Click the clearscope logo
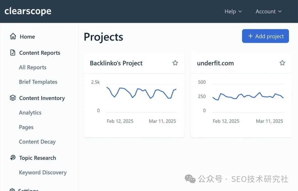The width and height of the screenshot is (298, 191). click(x=28, y=11)
